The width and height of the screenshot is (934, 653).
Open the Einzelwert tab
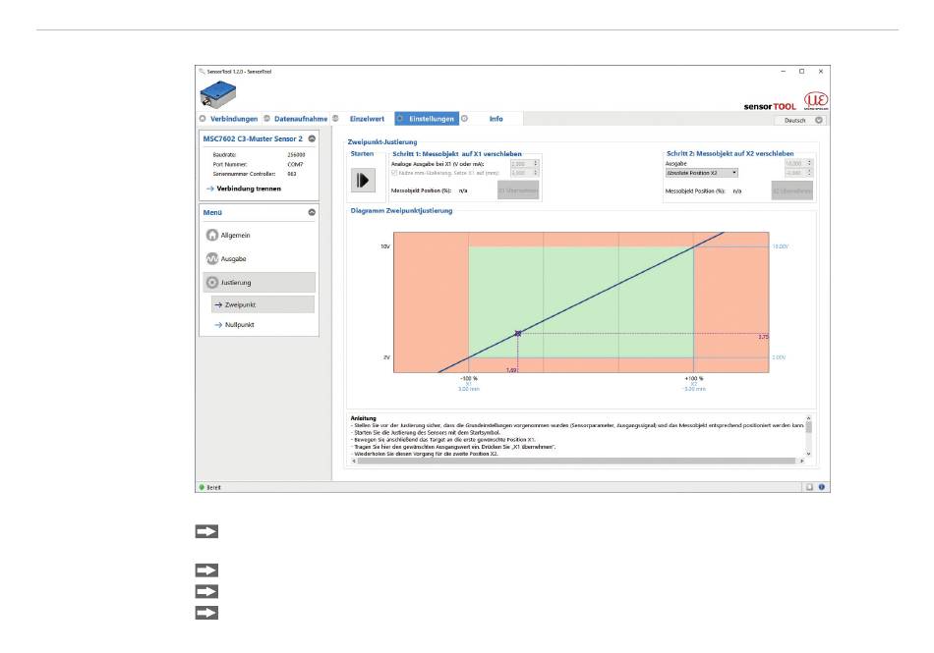367,119
